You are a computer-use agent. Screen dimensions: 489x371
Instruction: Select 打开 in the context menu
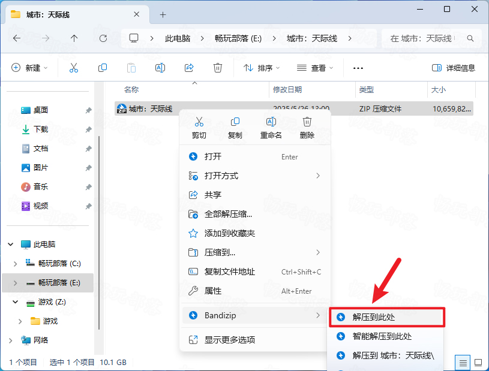(x=255, y=156)
